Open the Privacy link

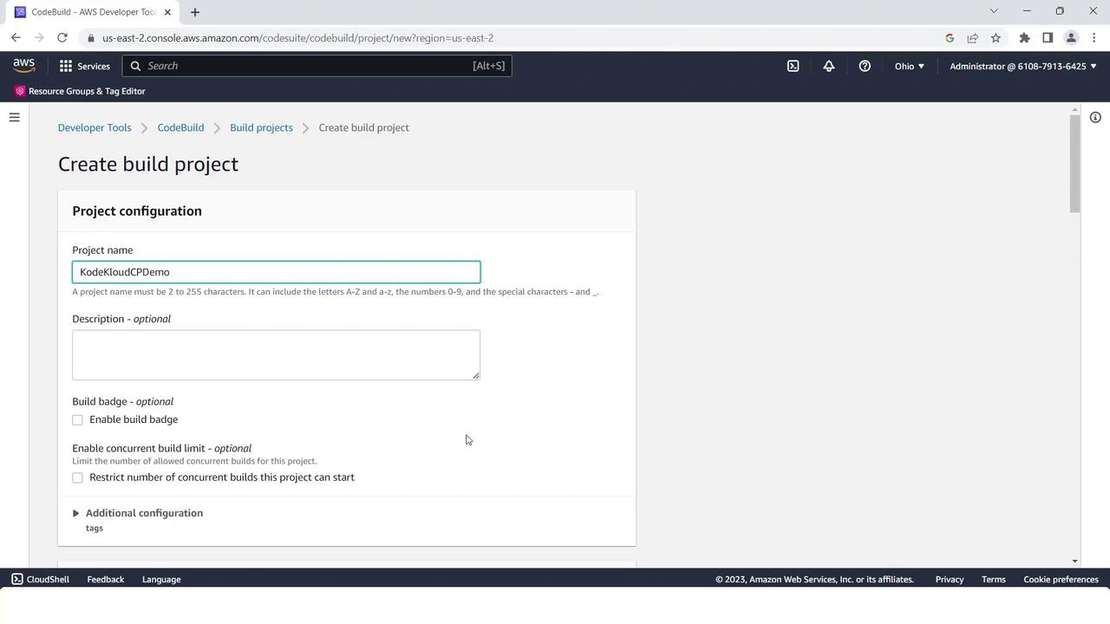(950, 579)
